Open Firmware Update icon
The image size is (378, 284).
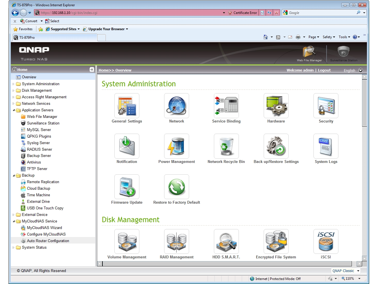127,187
